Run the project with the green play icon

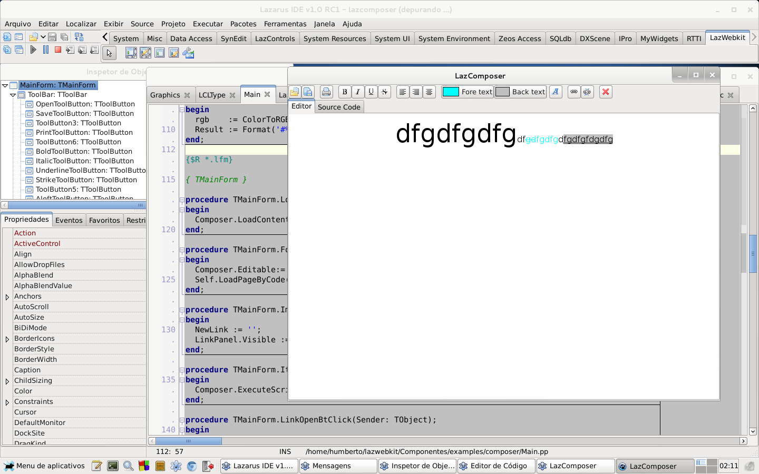33,50
